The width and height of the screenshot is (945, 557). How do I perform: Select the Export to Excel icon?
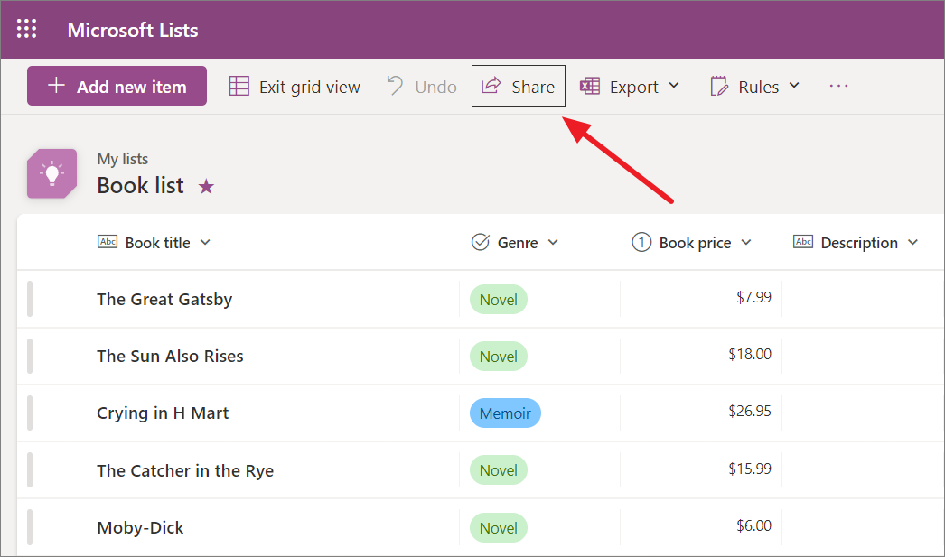click(589, 86)
